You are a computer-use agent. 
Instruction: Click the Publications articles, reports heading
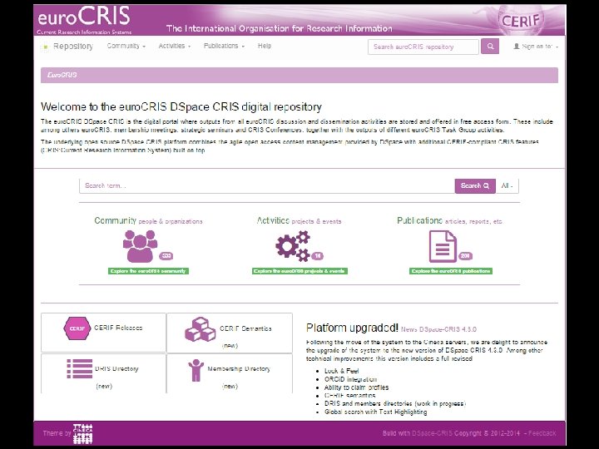coord(449,220)
